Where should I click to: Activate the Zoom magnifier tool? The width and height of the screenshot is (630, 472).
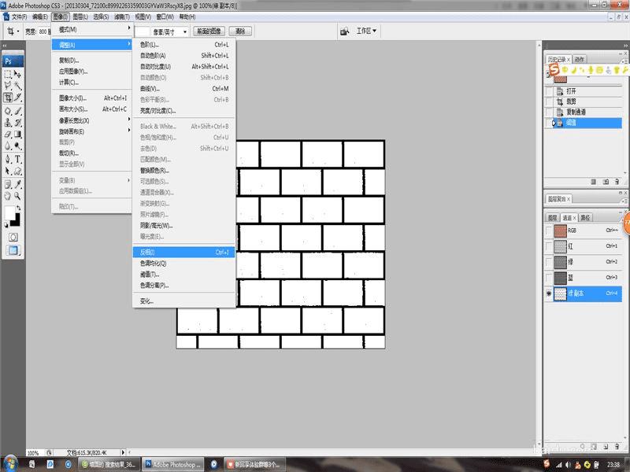coord(18,195)
